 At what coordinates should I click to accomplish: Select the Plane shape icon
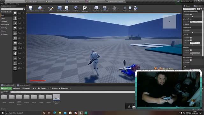point(15,58)
